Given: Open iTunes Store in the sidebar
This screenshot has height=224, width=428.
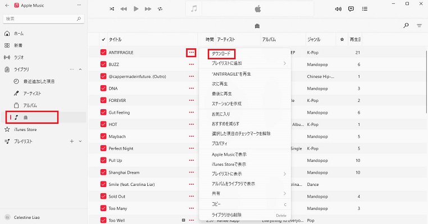Looking at the screenshot, I should (44, 129).
